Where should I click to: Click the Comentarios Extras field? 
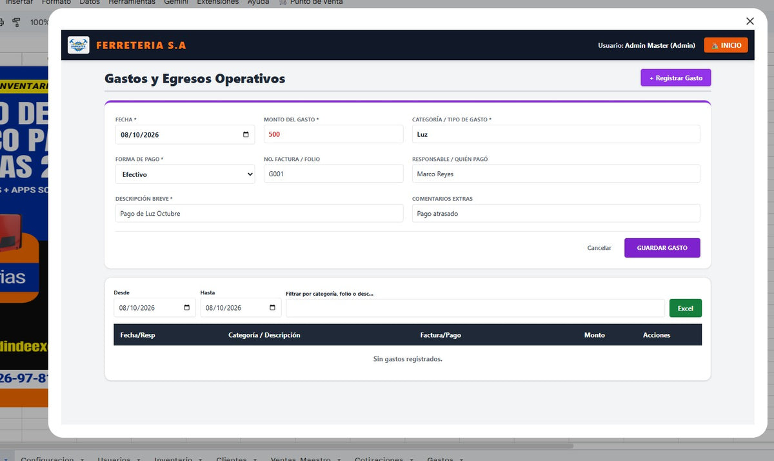coord(556,213)
